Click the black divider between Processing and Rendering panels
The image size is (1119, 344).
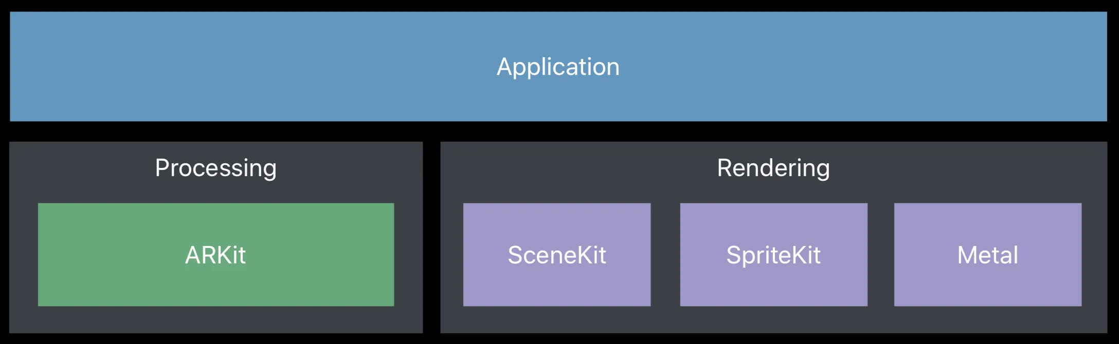pos(431,237)
